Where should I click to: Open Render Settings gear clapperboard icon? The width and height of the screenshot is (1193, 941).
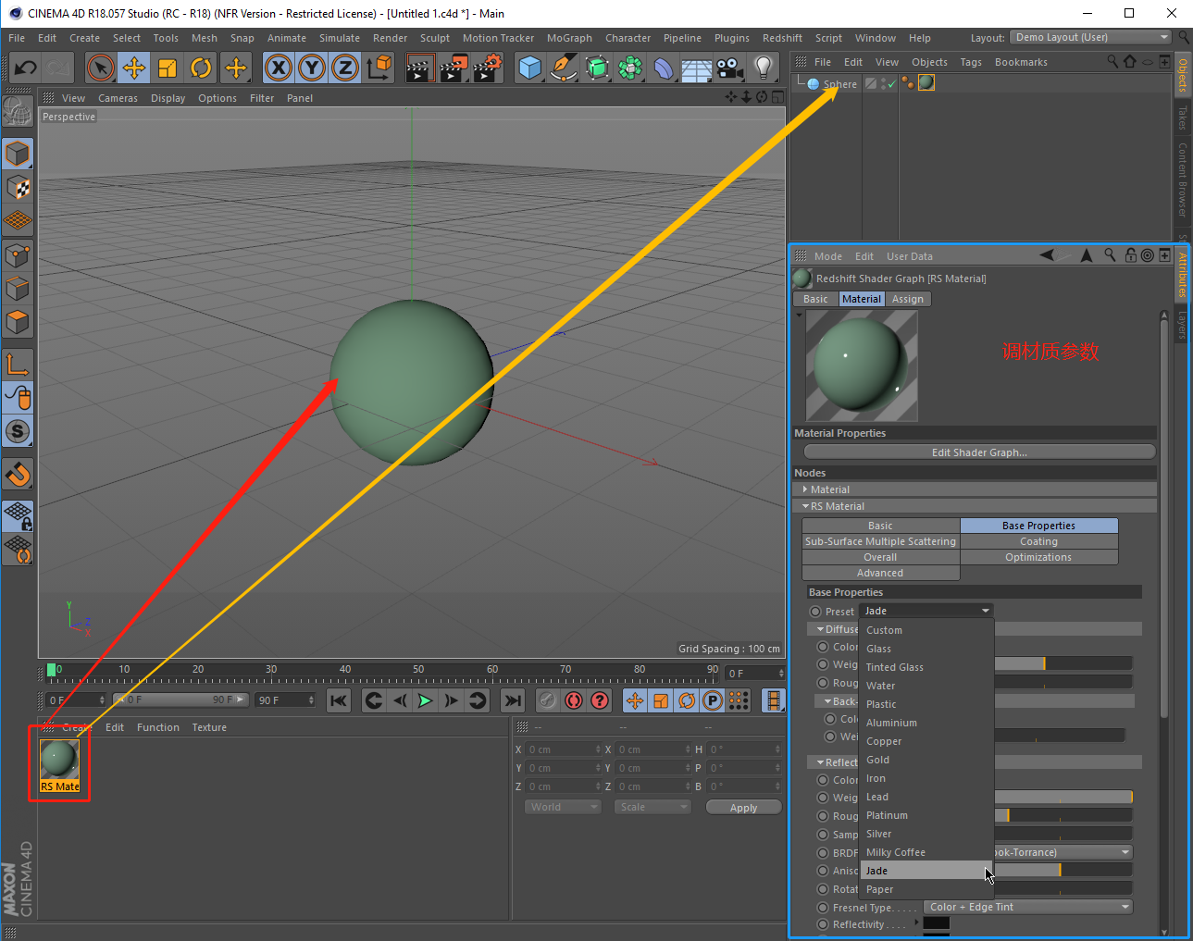point(488,68)
